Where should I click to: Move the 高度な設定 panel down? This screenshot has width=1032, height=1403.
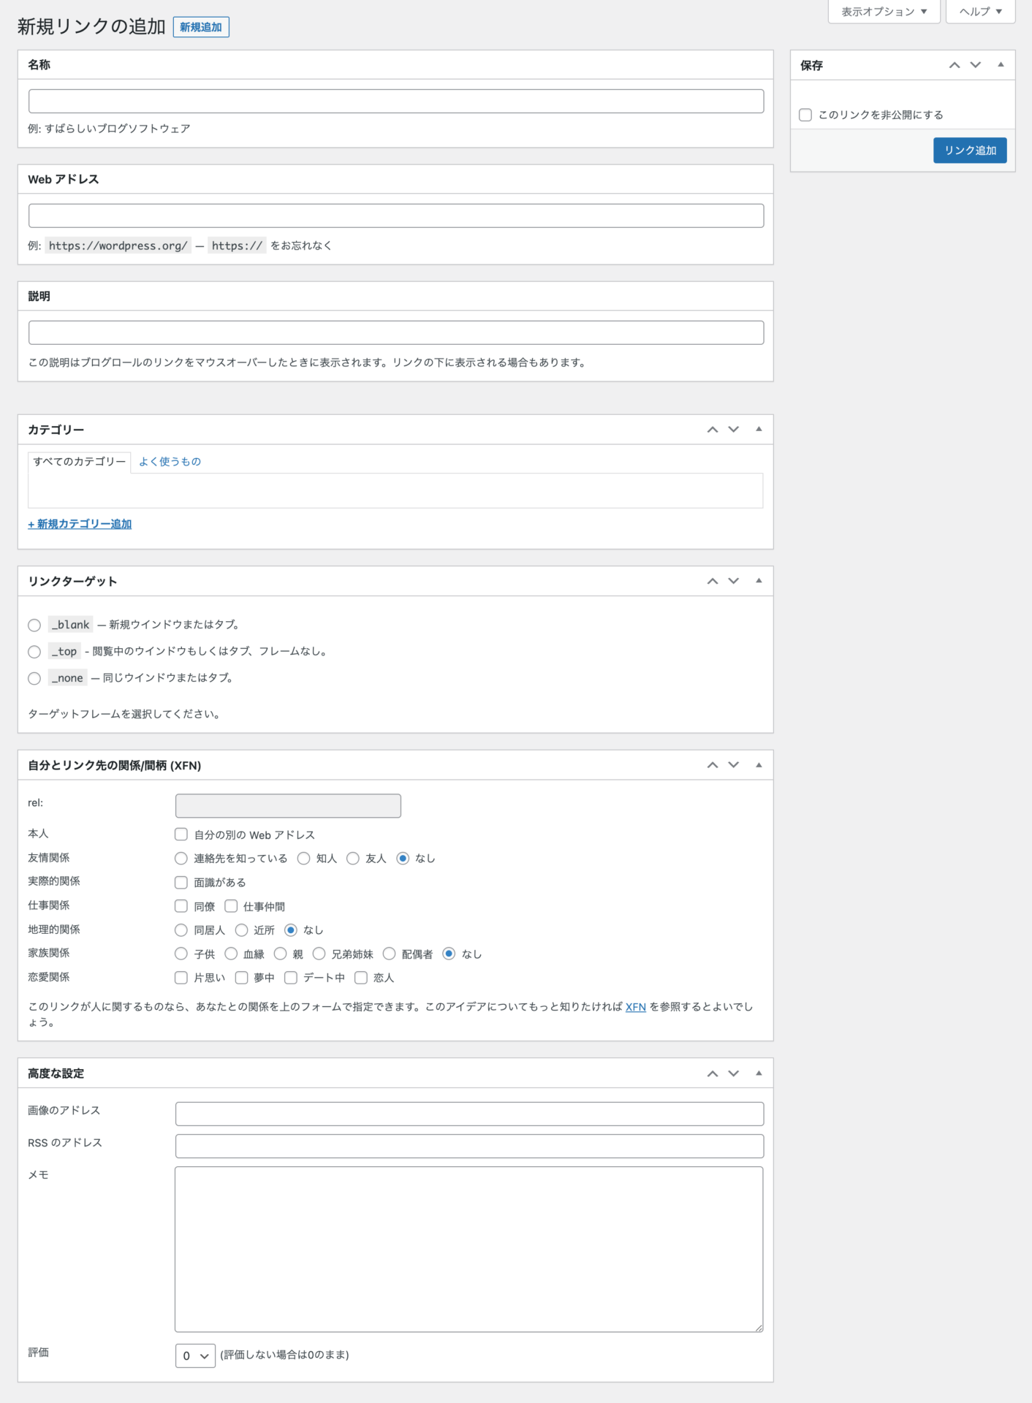733,1073
